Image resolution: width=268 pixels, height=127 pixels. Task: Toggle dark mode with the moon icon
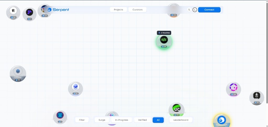[195, 10]
